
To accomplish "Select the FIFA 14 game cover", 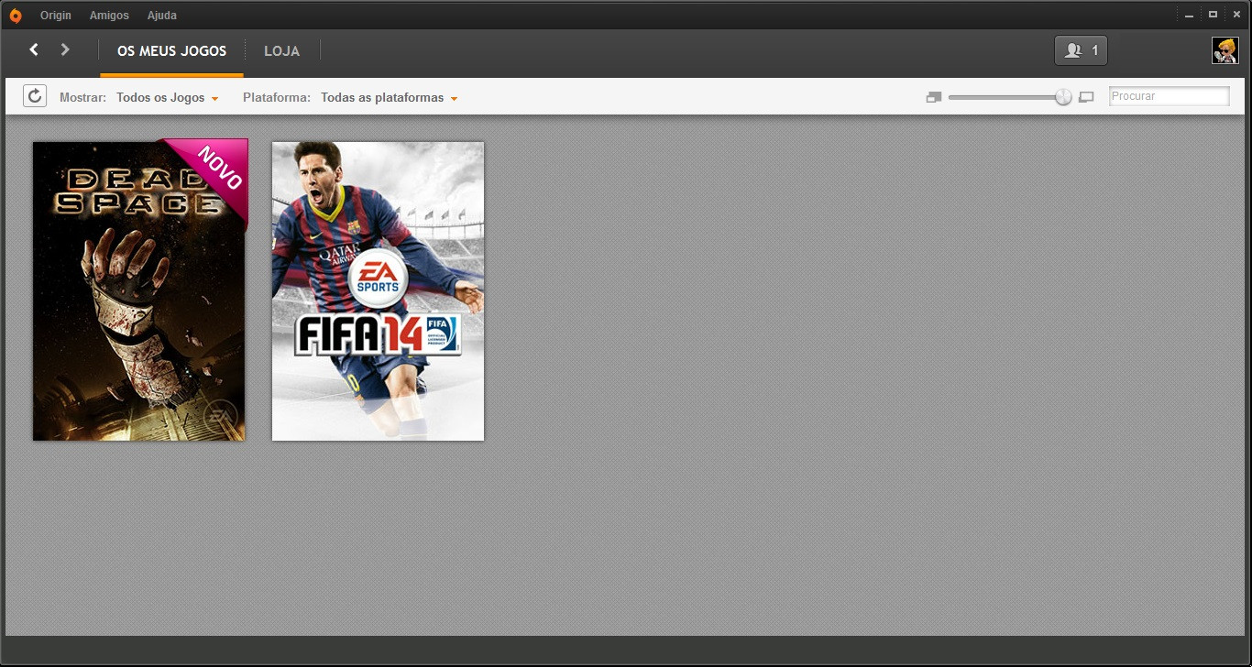I will point(378,290).
